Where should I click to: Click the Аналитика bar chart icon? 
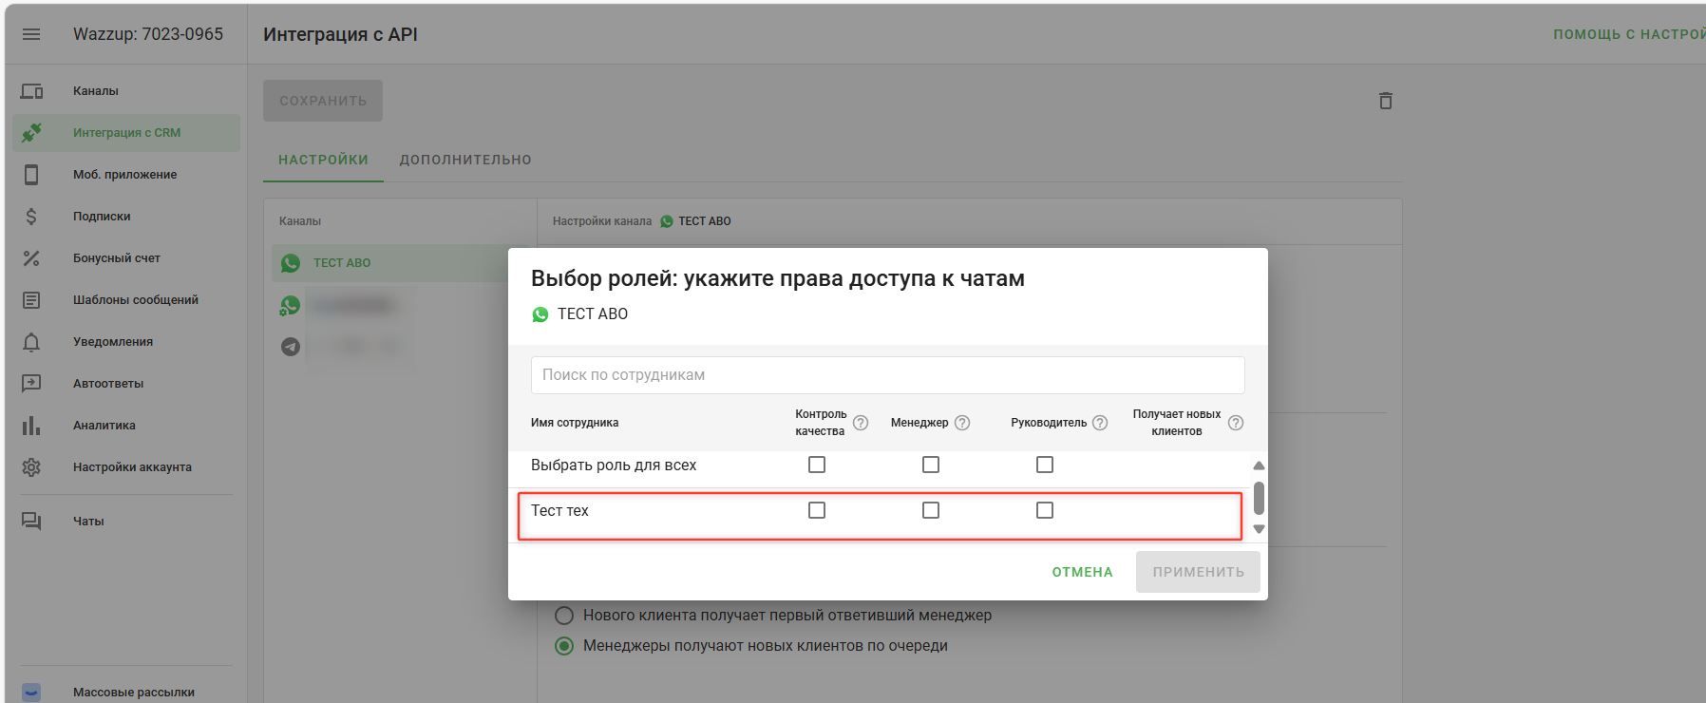click(x=31, y=426)
